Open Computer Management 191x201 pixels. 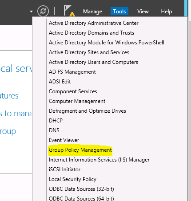pos(77,101)
